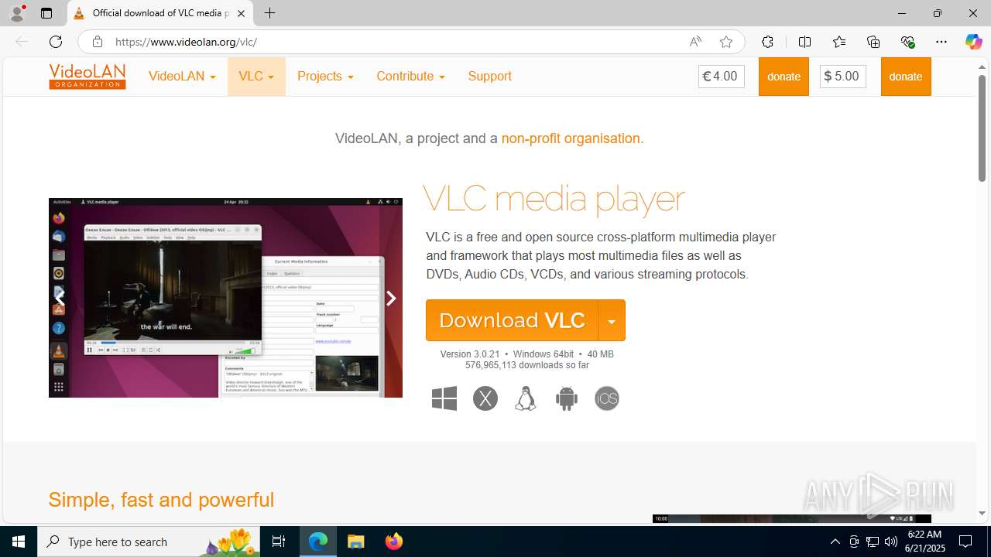
Task: Click donate button next to dollar amount
Action: [906, 77]
